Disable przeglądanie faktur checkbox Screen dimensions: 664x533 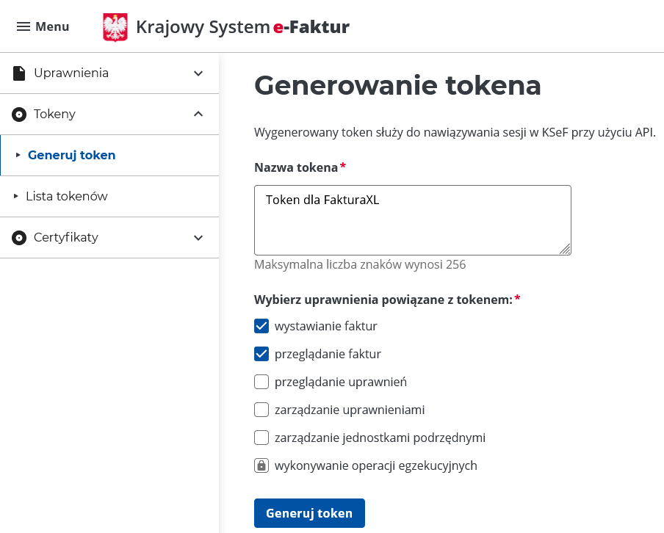pyautogui.click(x=261, y=353)
